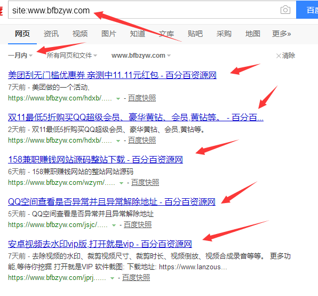Screen dimensions: 318x296
Task: Open green arrow beside wzym result URL
Action: click(121, 183)
